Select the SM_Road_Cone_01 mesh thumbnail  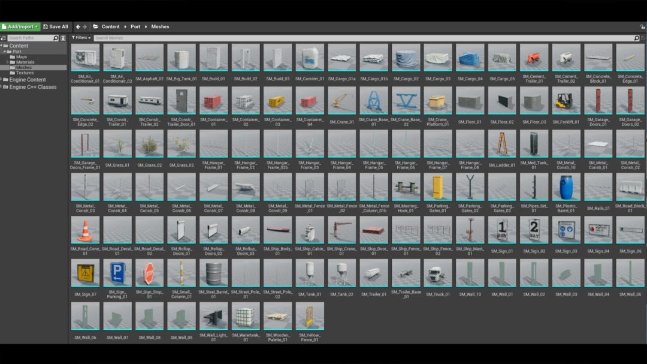coord(85,230)
